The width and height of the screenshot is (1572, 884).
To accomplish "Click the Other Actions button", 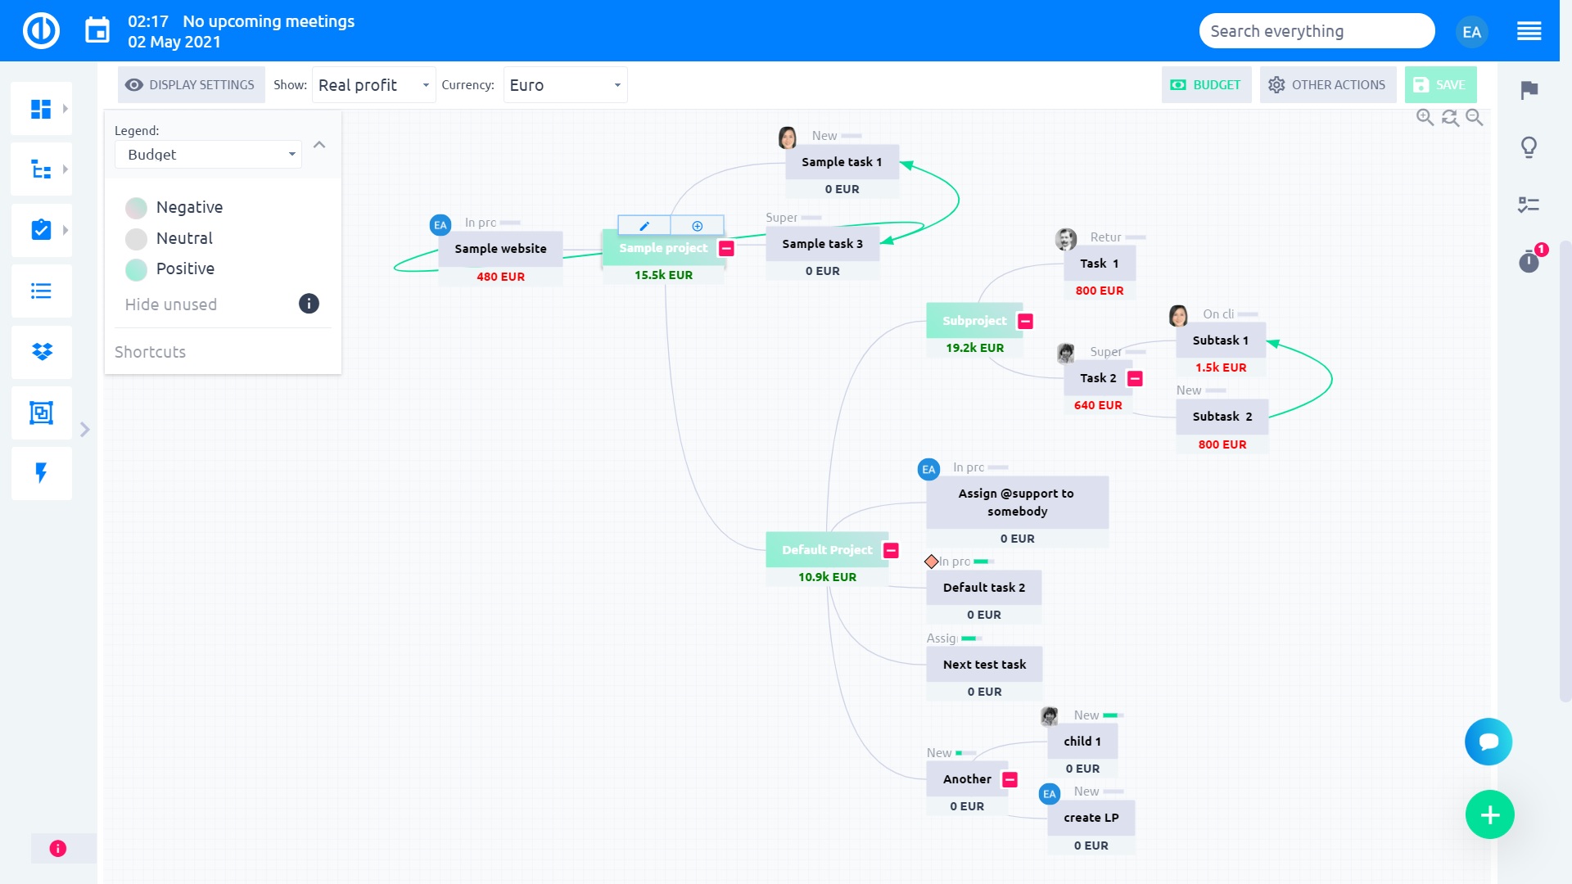I will pos(1327,85).
